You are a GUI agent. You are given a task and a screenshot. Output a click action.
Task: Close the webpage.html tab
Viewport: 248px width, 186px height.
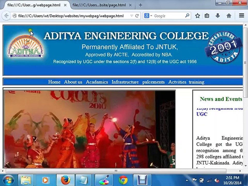pos(65,5)
